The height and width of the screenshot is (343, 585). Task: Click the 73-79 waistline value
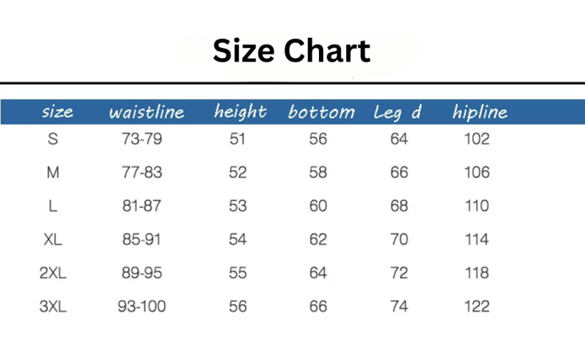coord(141,139)
